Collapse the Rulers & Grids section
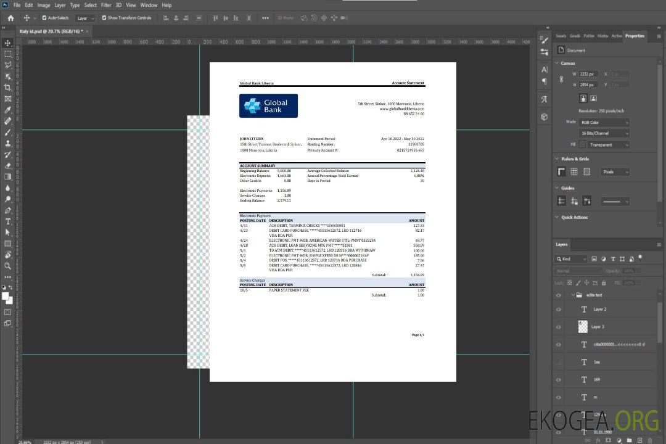The height and width of the screenshot is (444, 666). (557, 159)
